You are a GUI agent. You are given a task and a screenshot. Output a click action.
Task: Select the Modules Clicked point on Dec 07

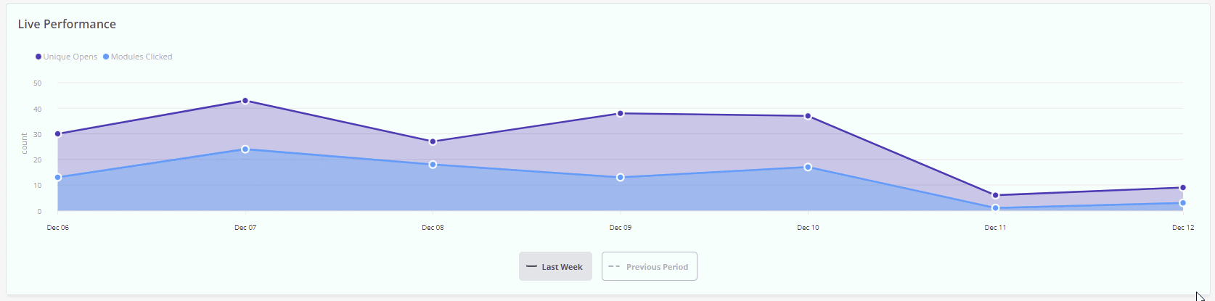pos(245,149)
